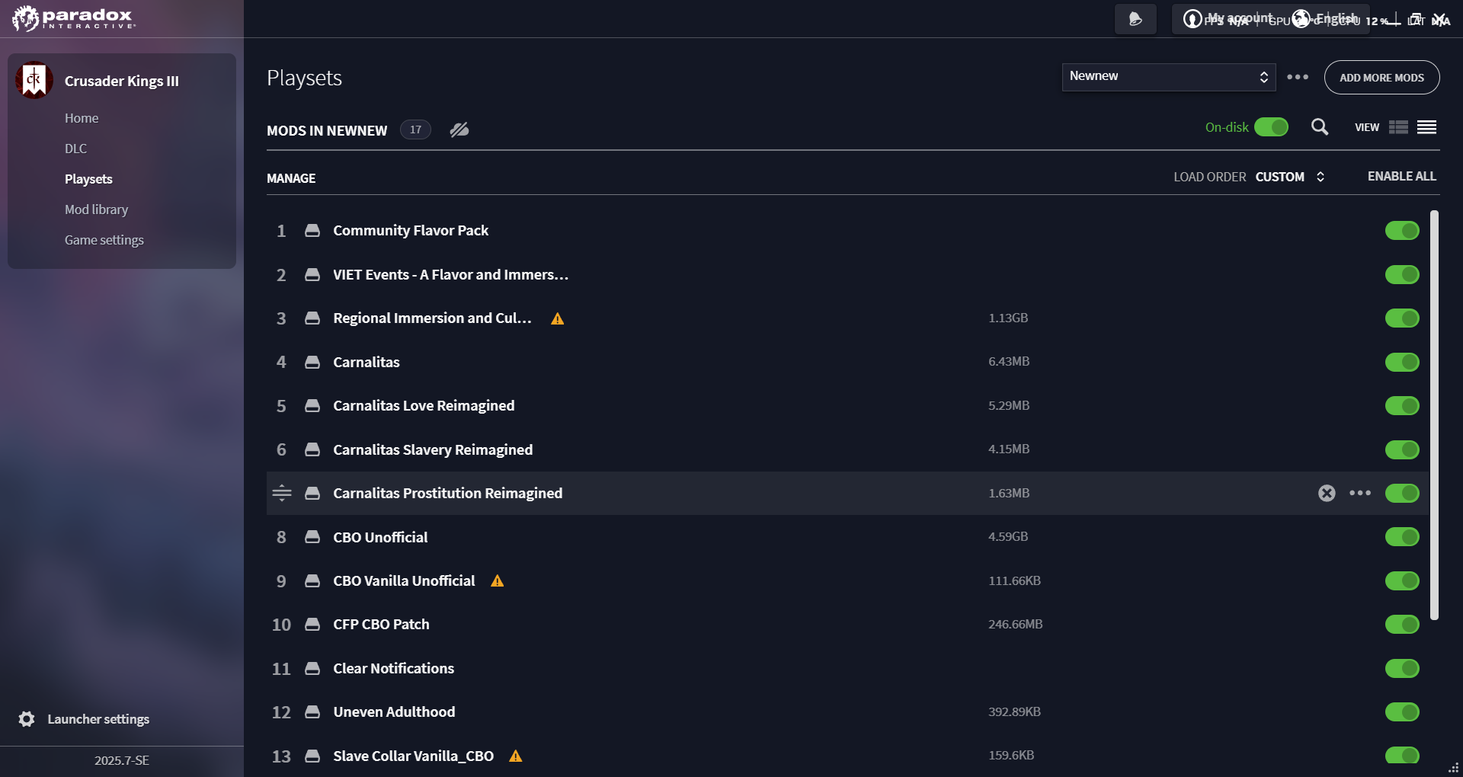Go to Home in sidebar
Screen dimensions: 1463x777
pos(82,118)
